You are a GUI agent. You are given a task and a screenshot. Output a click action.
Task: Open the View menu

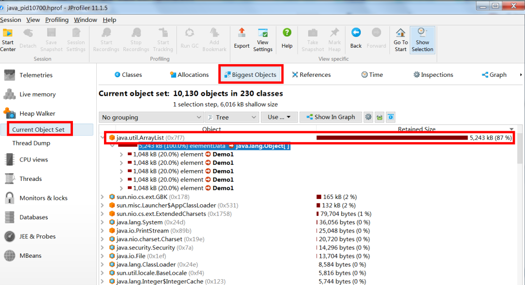coord(33,20)
